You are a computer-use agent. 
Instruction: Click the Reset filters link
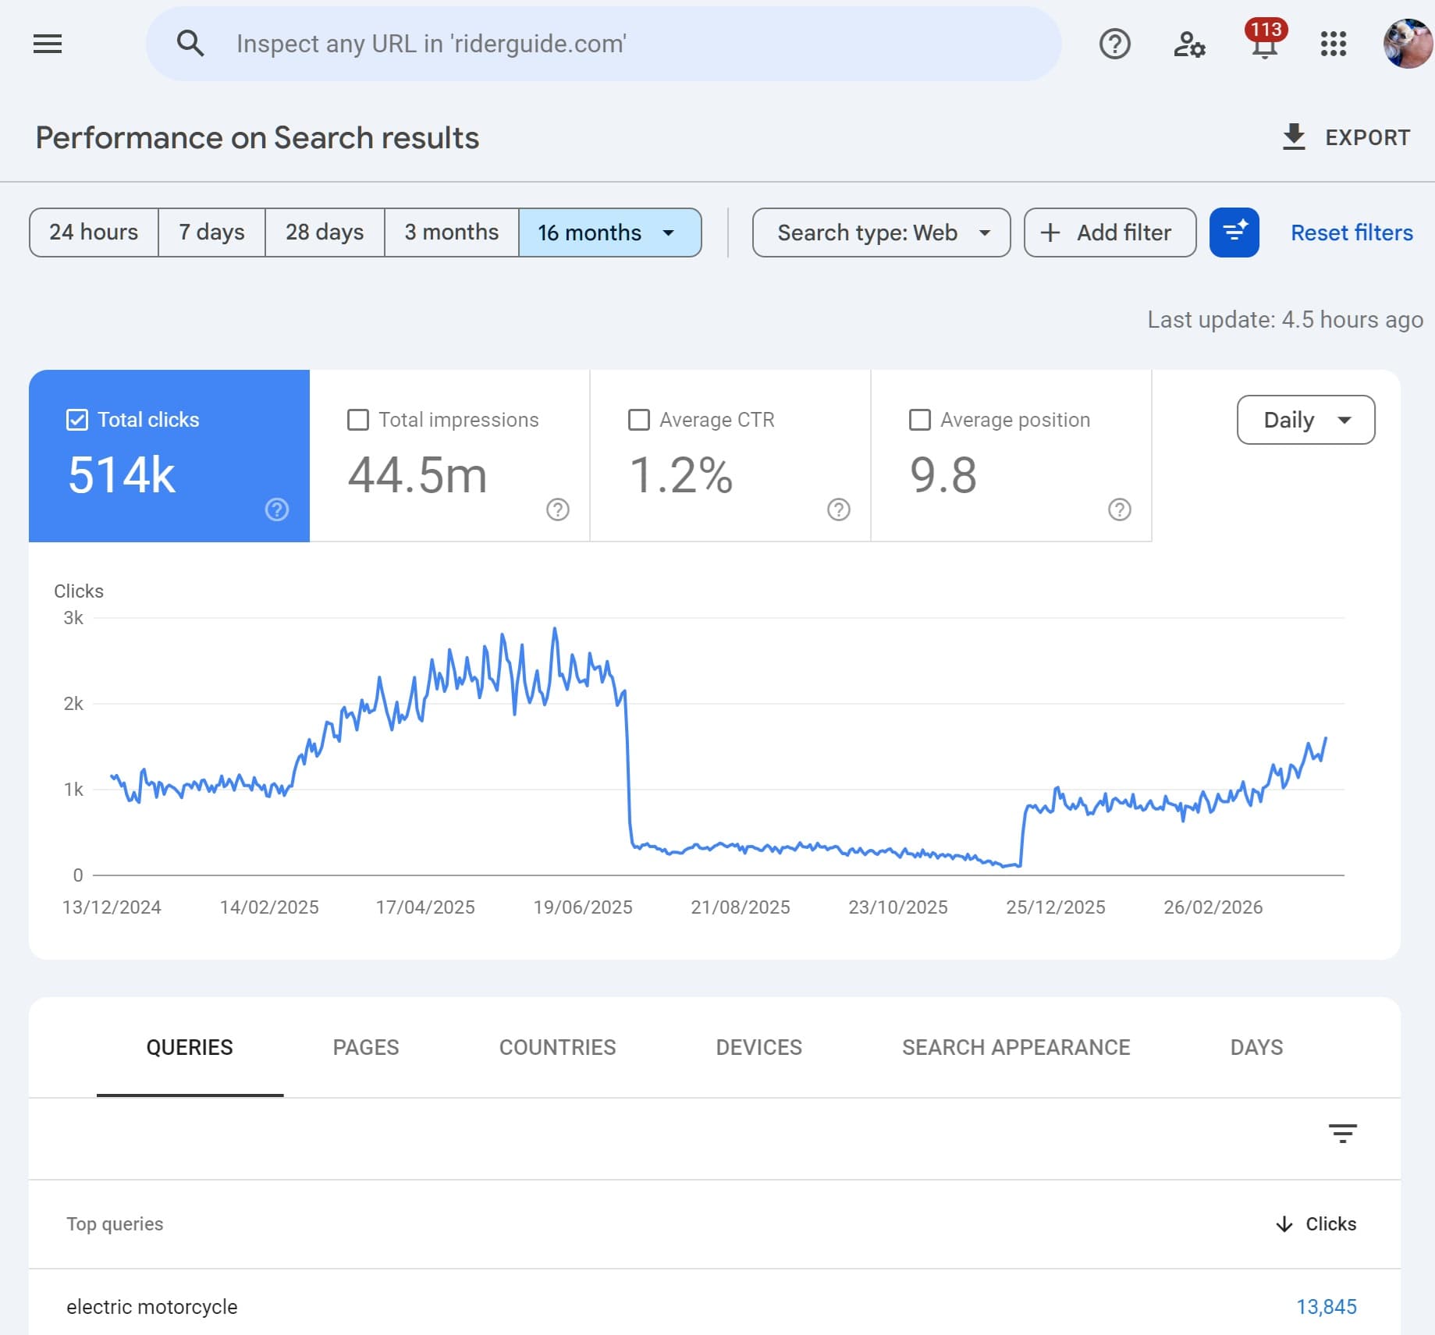[1352, 233]
